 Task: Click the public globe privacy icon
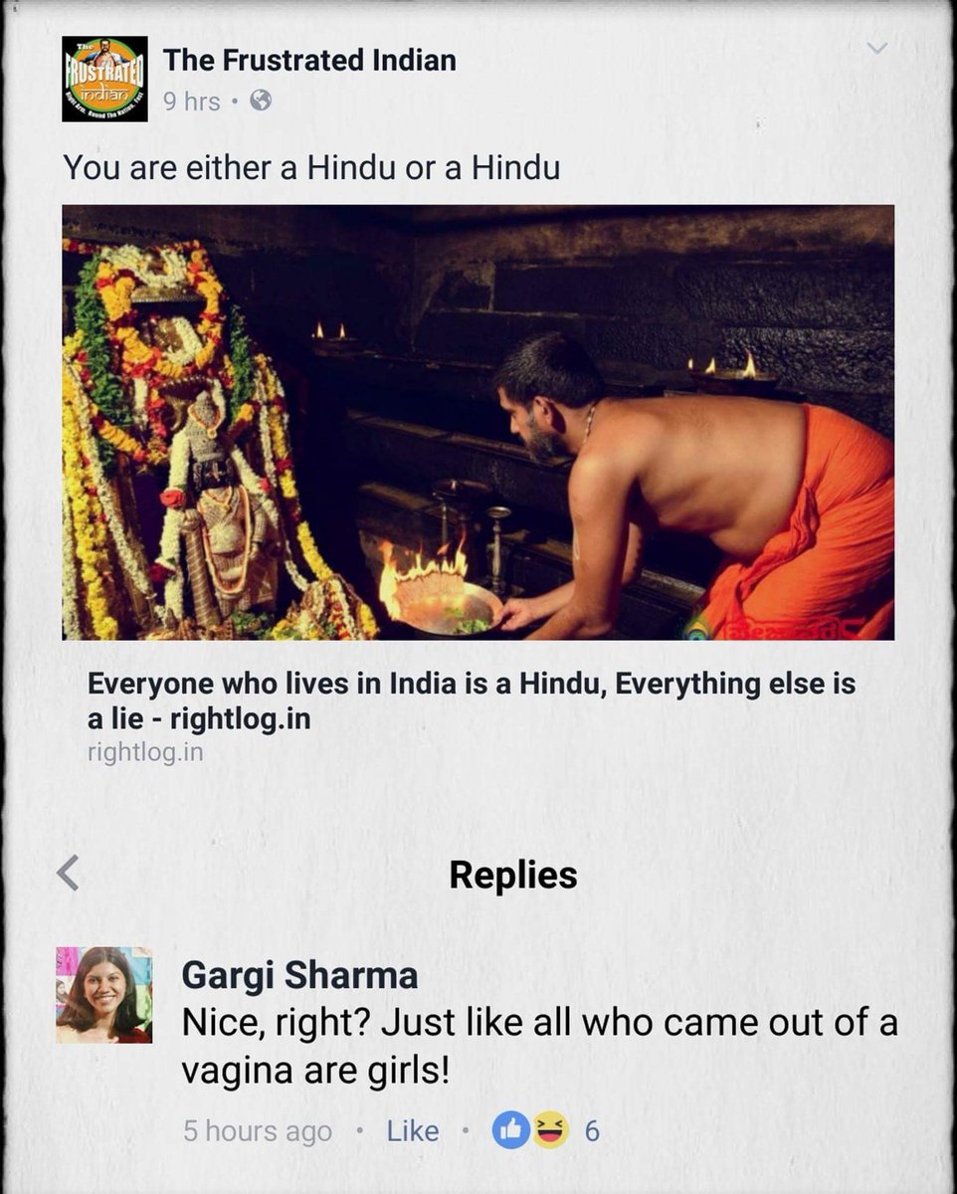[261, 100]
